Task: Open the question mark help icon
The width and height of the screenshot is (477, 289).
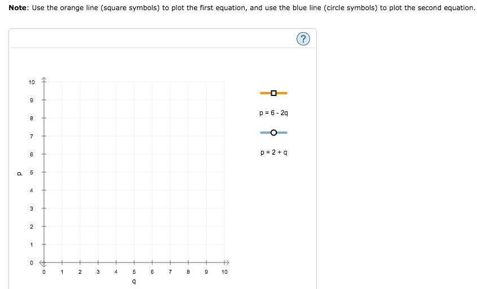Action: coord(303,39)
